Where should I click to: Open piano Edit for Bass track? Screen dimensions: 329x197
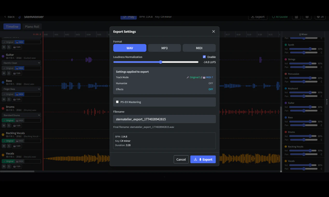(17, 99)
